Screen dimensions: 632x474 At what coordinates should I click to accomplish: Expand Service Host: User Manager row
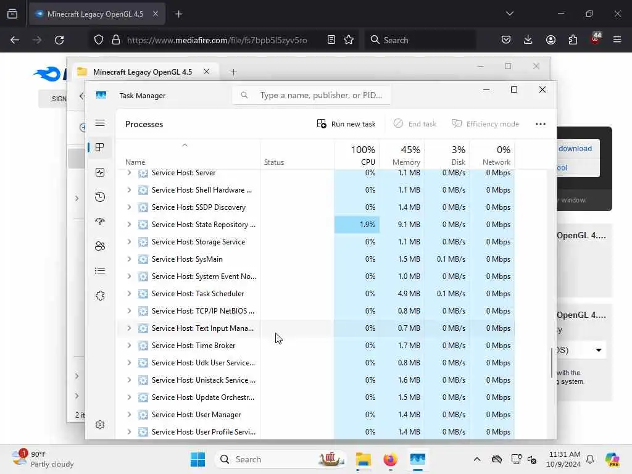[129, 414]
